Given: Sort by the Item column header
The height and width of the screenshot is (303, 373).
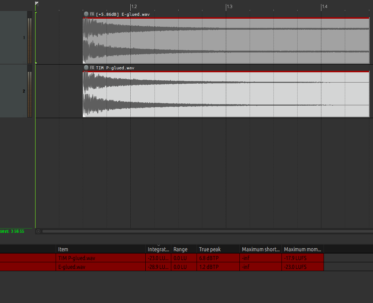Looking at the screenshot, I should click(101, 249).
